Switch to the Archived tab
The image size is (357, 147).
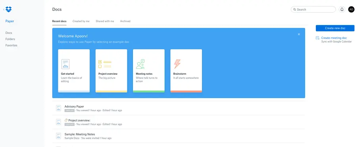(x=125, y=21)
